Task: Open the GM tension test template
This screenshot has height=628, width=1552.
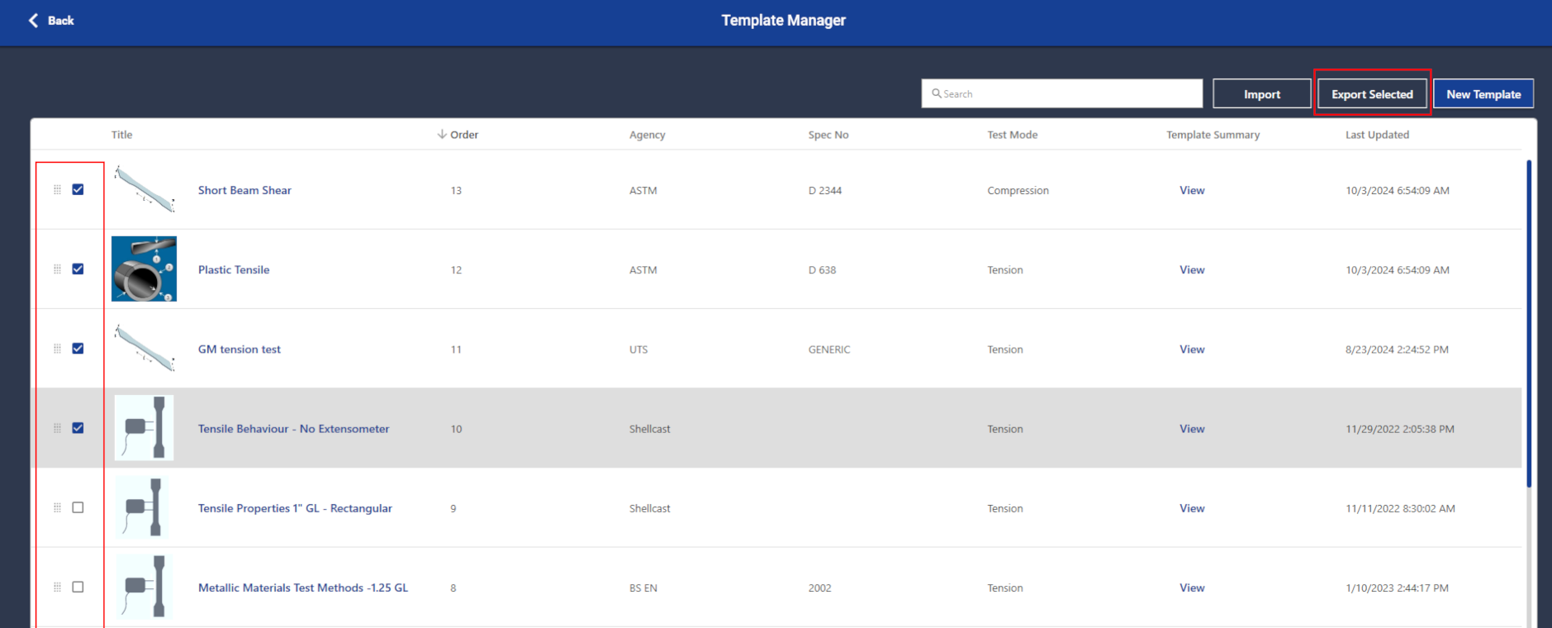Action: click(240, 350)
